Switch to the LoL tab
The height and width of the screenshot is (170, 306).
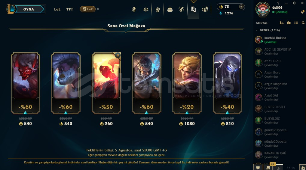point(57,9)
